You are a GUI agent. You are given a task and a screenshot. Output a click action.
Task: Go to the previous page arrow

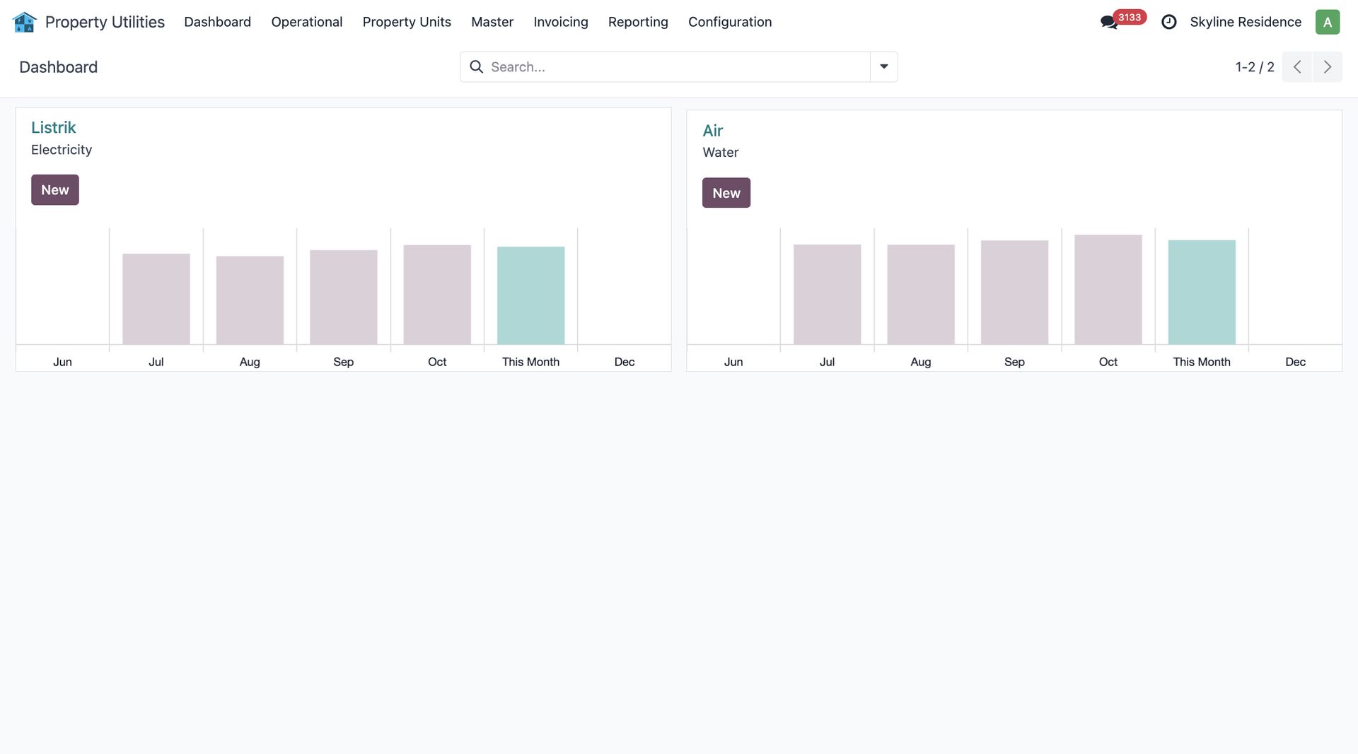[1296, 67]
